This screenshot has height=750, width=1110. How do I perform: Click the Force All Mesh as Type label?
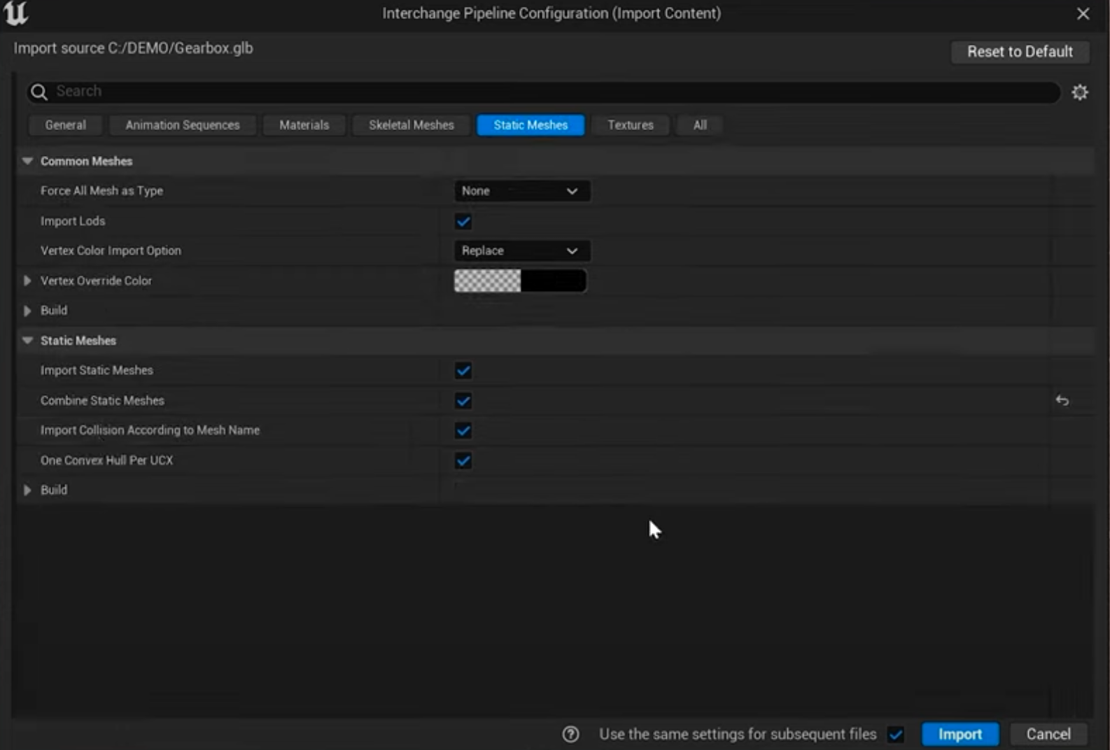click(x=101, y=191)
